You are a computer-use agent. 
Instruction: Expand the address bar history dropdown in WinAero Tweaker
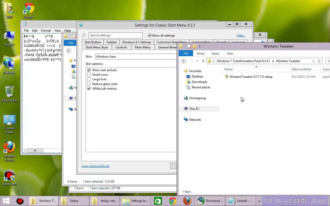[313, 61]
